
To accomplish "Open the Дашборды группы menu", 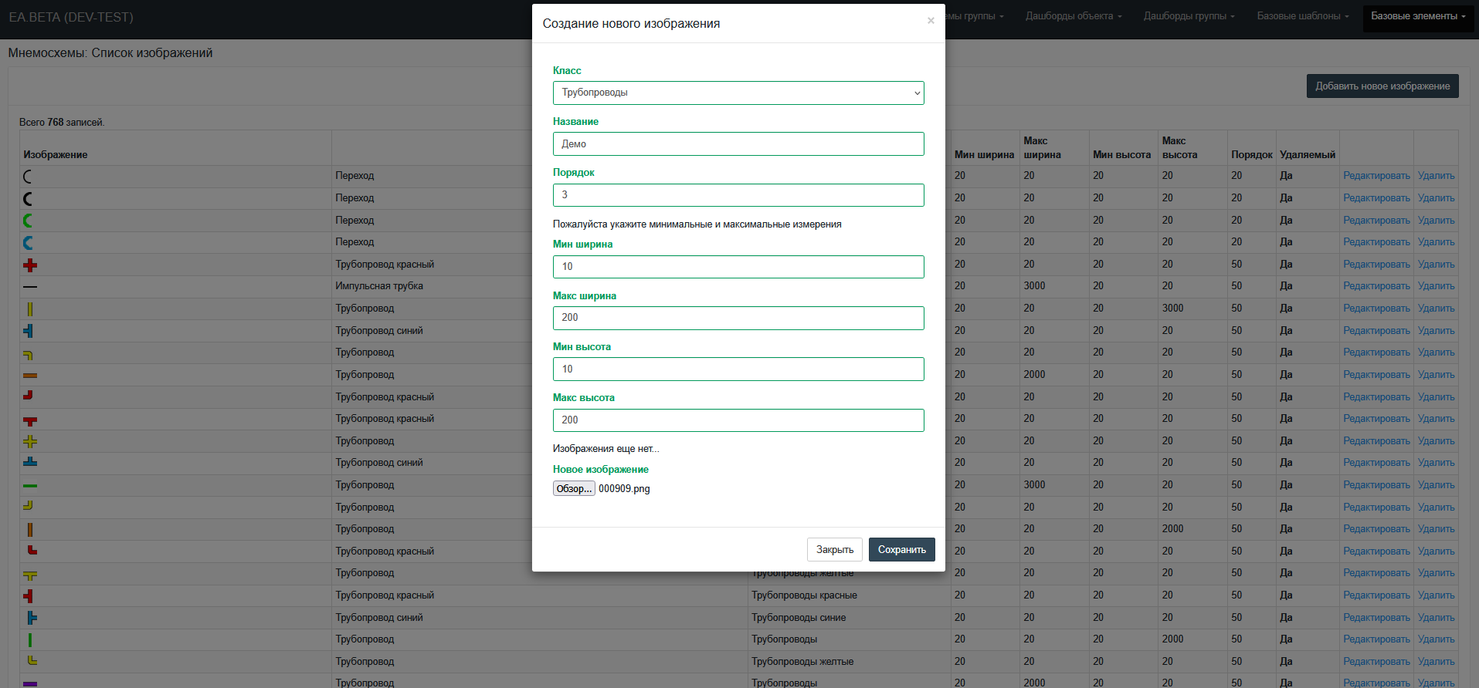I will point(1189,16).
